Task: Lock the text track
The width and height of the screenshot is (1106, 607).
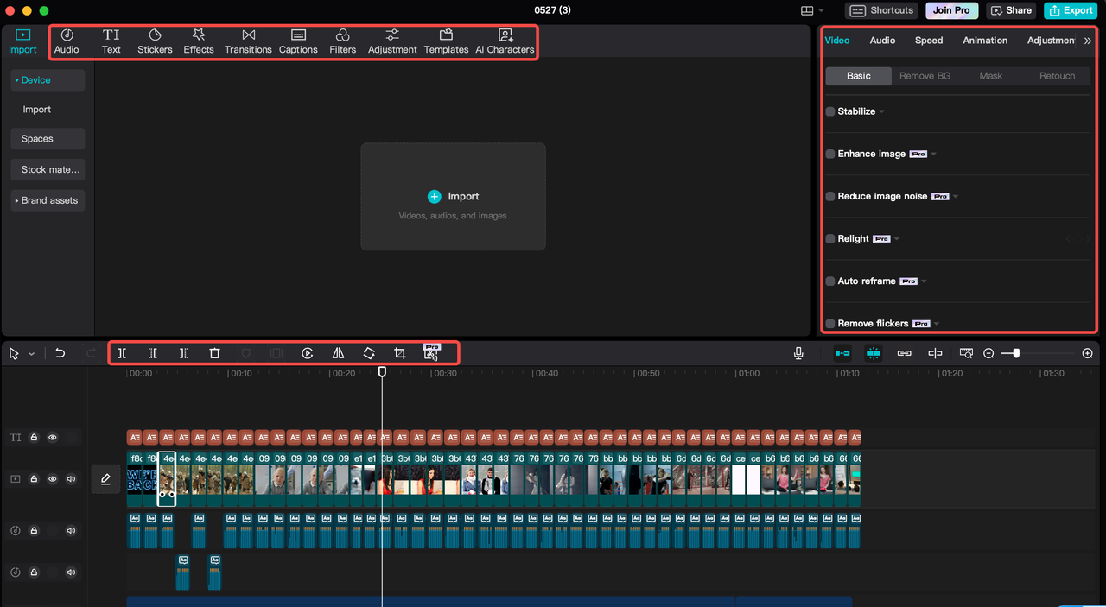Action: click(x=34, y=438)
